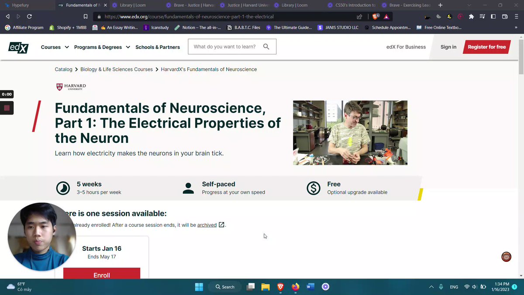Image resolution: width=524 pixels, height=295 pixels.
Task: Show hidden system tray icons
Action: (431, 287)
